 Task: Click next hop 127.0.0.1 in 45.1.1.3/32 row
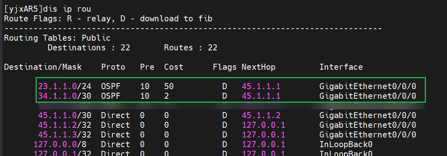(x=264, y=134)
